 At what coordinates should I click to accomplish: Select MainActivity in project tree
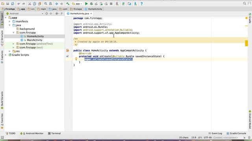point(31,40)
